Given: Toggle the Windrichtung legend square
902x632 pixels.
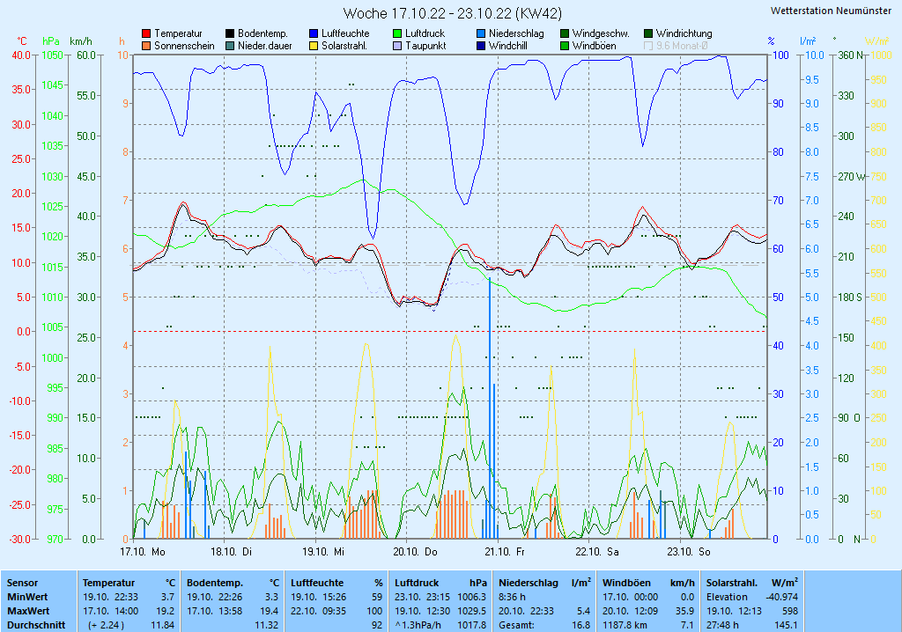Looking at the screenshot, I should [649, 33].
